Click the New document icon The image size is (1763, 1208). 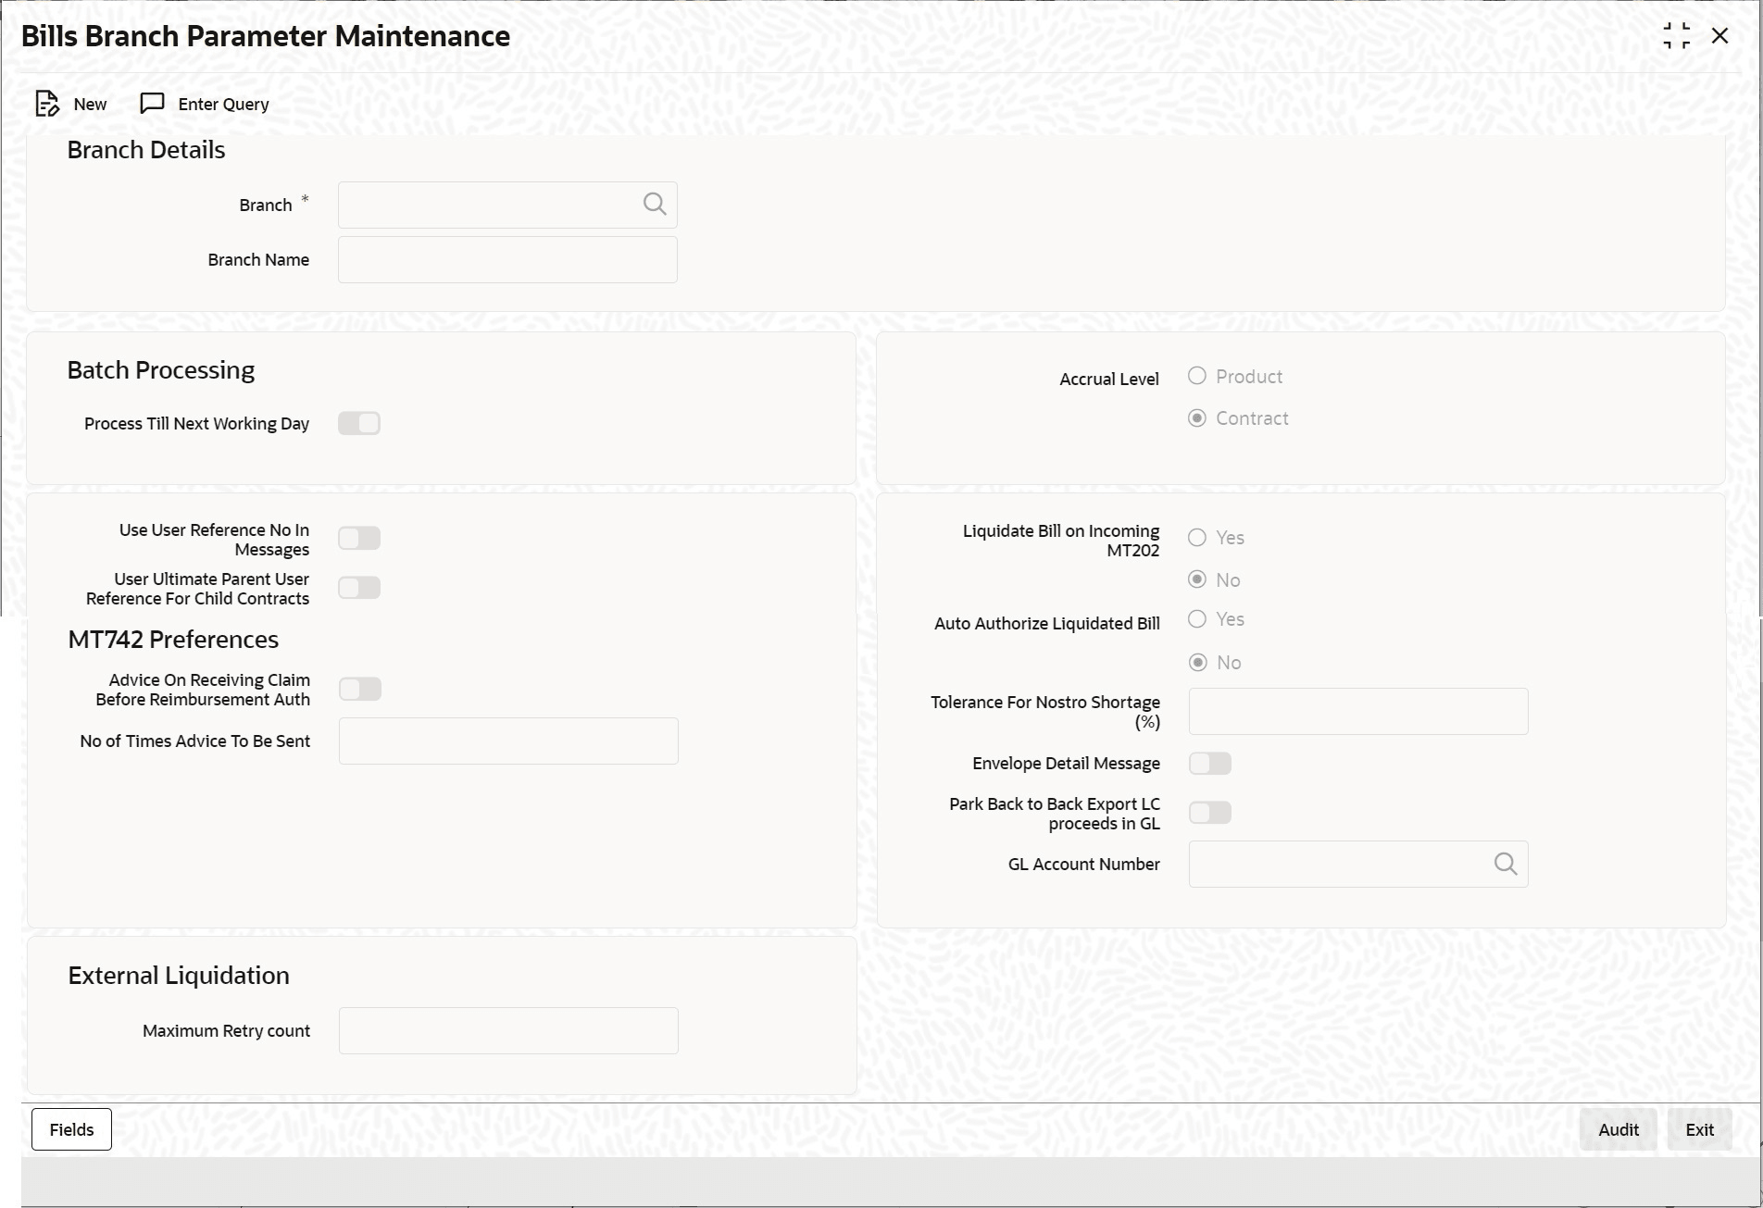pyautogui.click(x=47, y=104)
